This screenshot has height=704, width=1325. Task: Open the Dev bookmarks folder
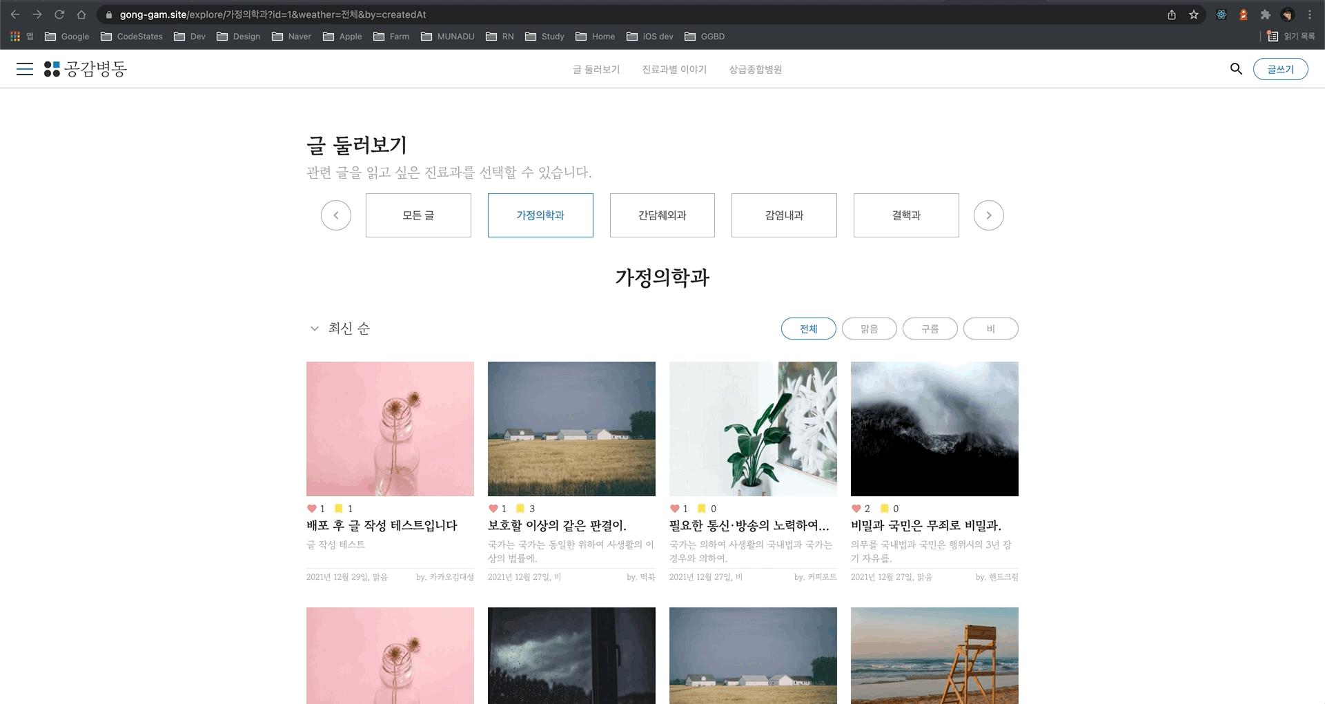point(190,37)
